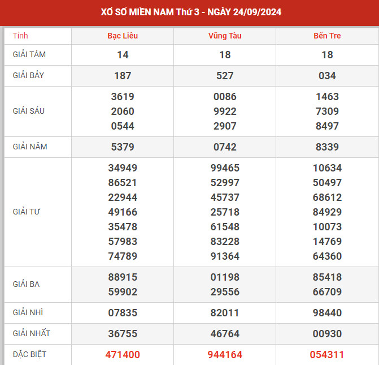379x365 pixels.
Task: Select giải nhì number 82011
Action: coord(225,313)
